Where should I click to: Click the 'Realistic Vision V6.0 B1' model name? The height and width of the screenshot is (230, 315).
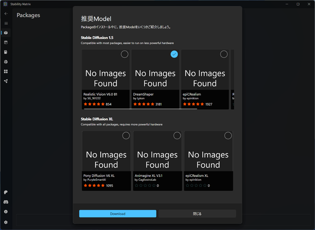coord(100,94)
